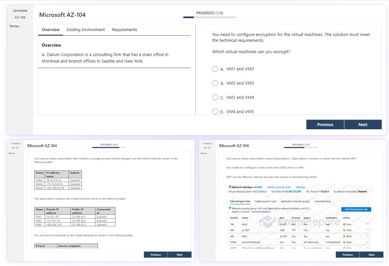Screen dimensions: 389x266
Task: Click the Network Interface icon beside vm1441
Action: pyautogui.click(x=230, y=187)
